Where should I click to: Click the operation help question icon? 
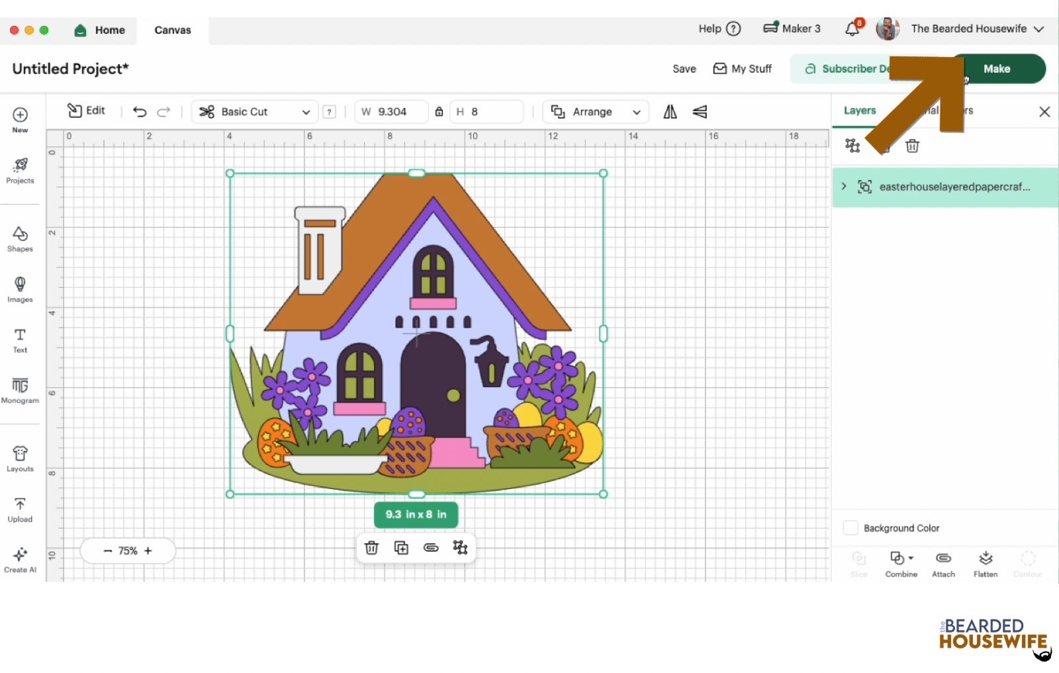[x=330, y=112]
